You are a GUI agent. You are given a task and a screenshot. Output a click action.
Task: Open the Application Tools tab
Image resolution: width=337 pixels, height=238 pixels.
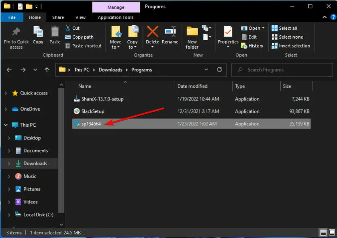(116, 17)
